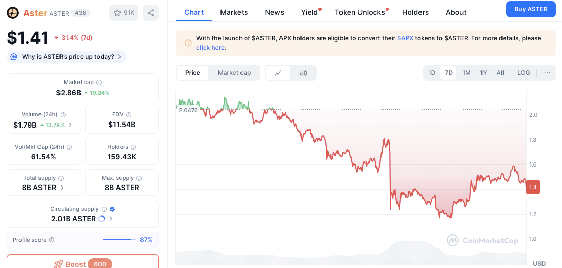Click the circulating supply verified badge

[x=112, y=209]
